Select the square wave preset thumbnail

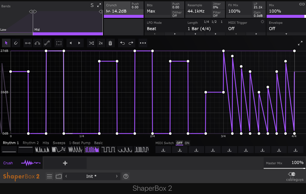(108, 150)
